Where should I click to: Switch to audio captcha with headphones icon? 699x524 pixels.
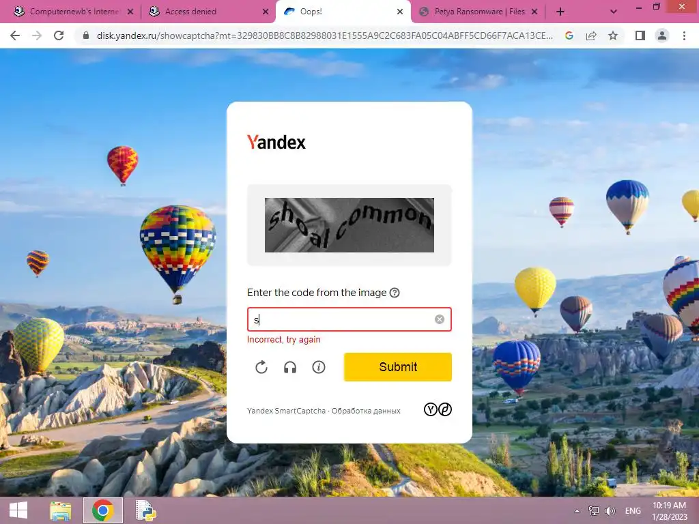coord(290,367)
